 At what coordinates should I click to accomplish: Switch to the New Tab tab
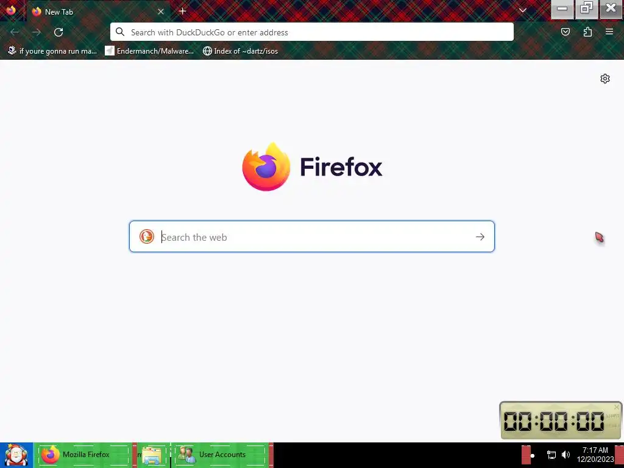(x=97, y=12)
